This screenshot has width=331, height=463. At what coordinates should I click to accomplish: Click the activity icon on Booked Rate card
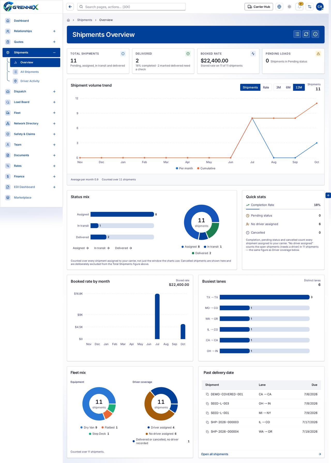pyautogui.click(x=253, y=54)
